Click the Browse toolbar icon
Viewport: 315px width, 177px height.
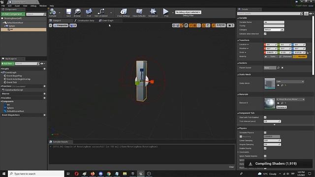[77, 12]
